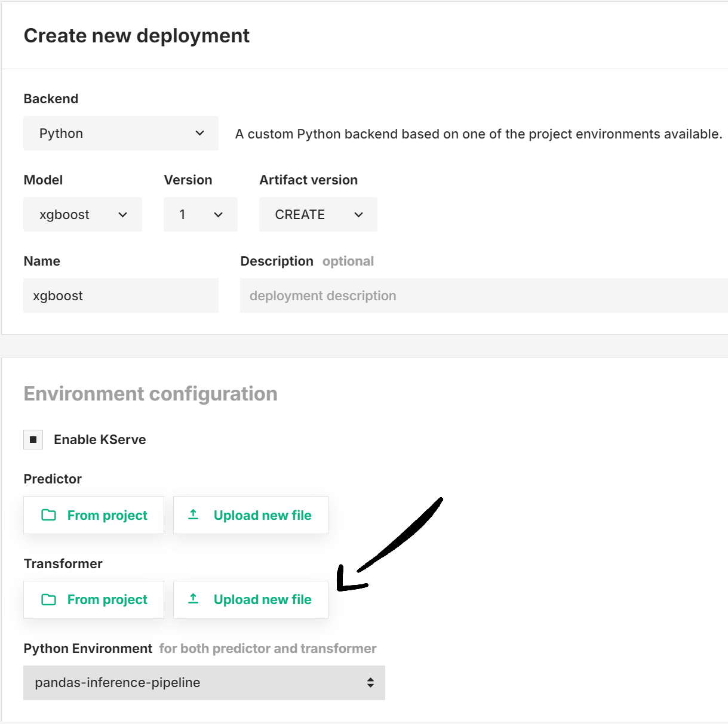Open the Artifact version CREATE dropdown

click(318, 214)
